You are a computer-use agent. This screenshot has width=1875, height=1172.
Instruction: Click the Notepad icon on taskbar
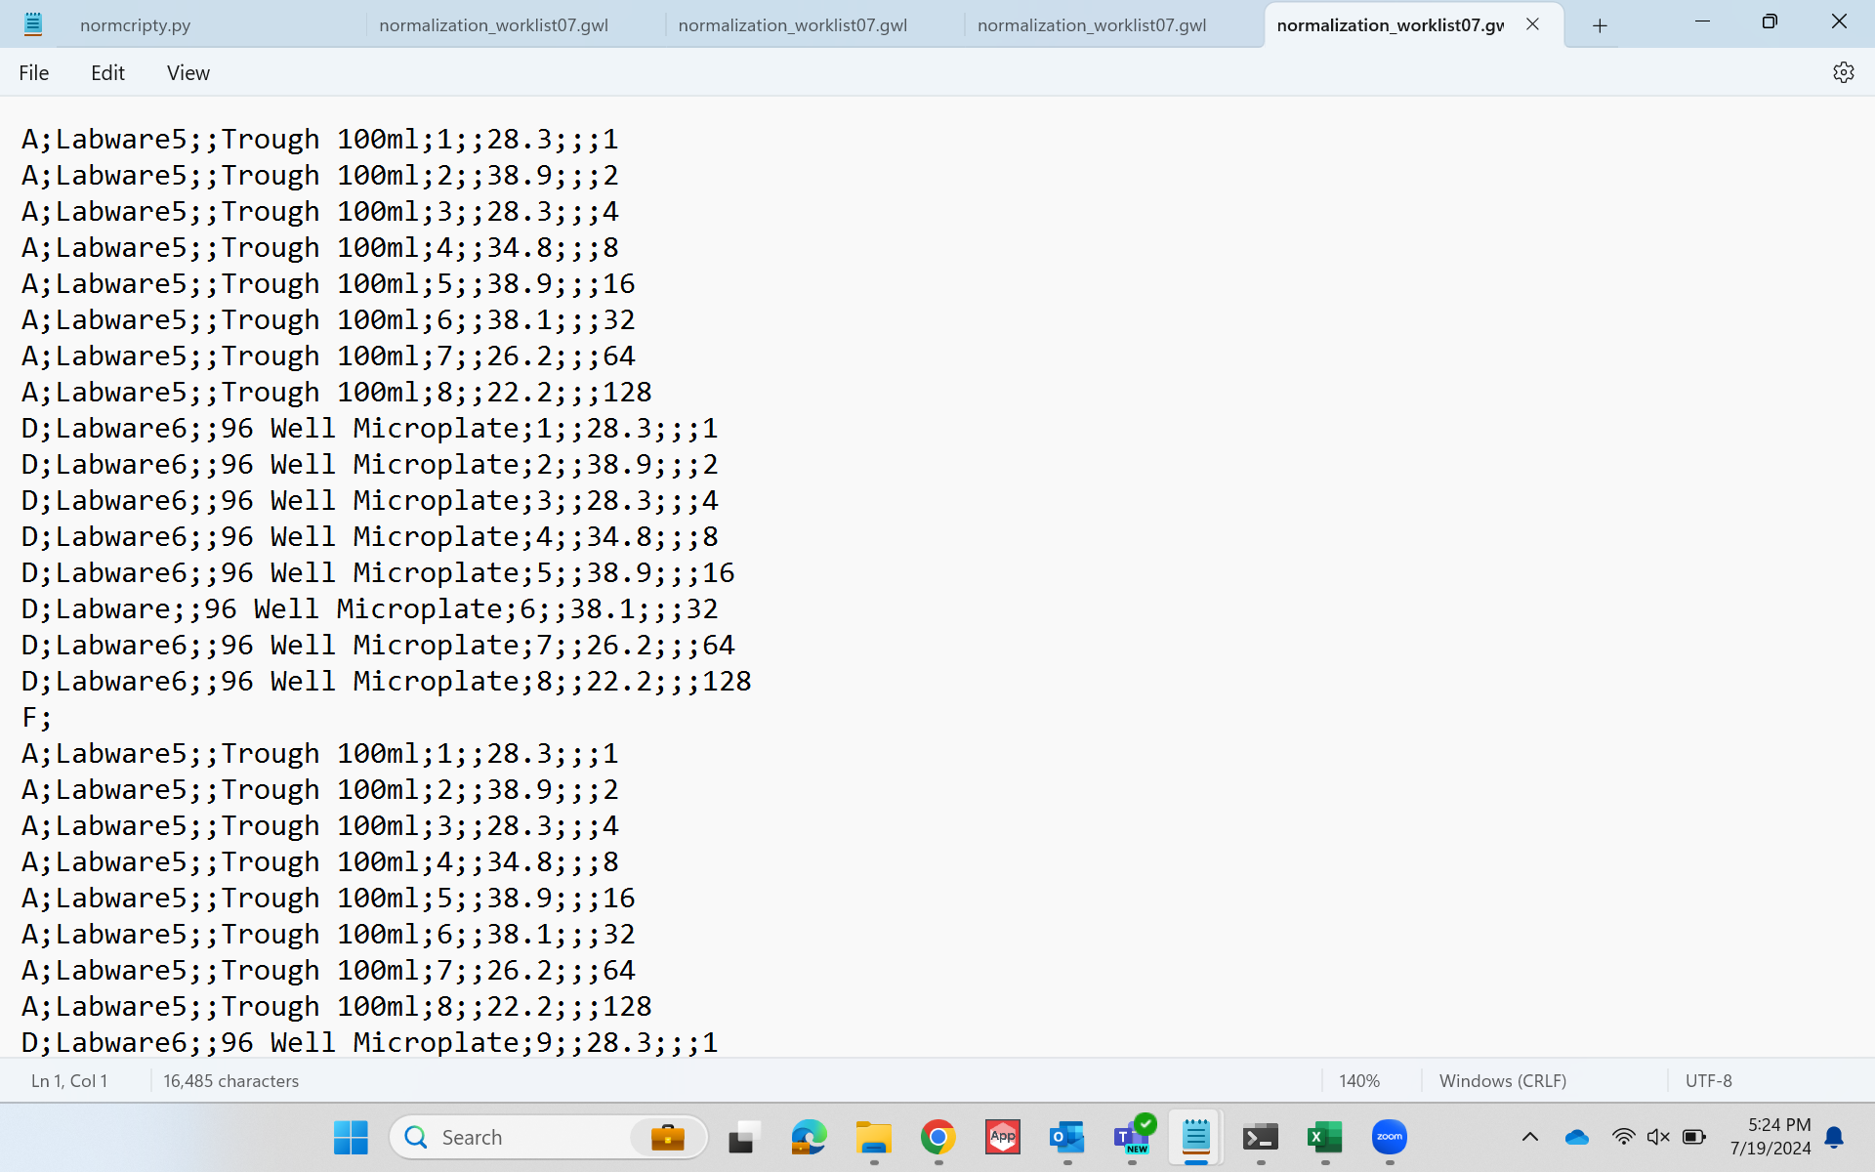point(1196,1137)
